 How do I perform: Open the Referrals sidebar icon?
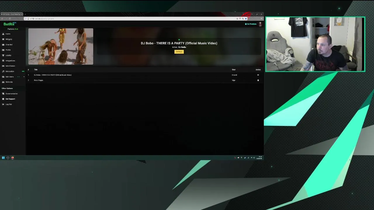point(3,82)
